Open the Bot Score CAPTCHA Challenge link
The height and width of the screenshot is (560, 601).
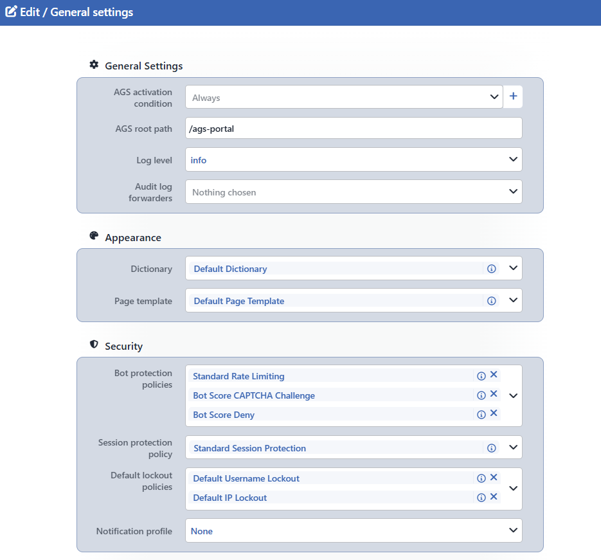pos(254,395)
